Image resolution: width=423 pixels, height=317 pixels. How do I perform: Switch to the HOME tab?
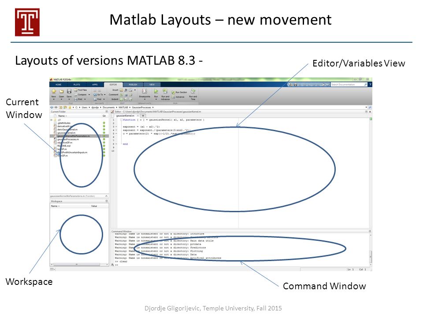[x=59, y=85]
